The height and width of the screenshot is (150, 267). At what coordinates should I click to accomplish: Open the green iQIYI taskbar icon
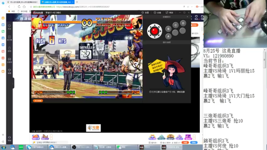[x=21, y=147]
